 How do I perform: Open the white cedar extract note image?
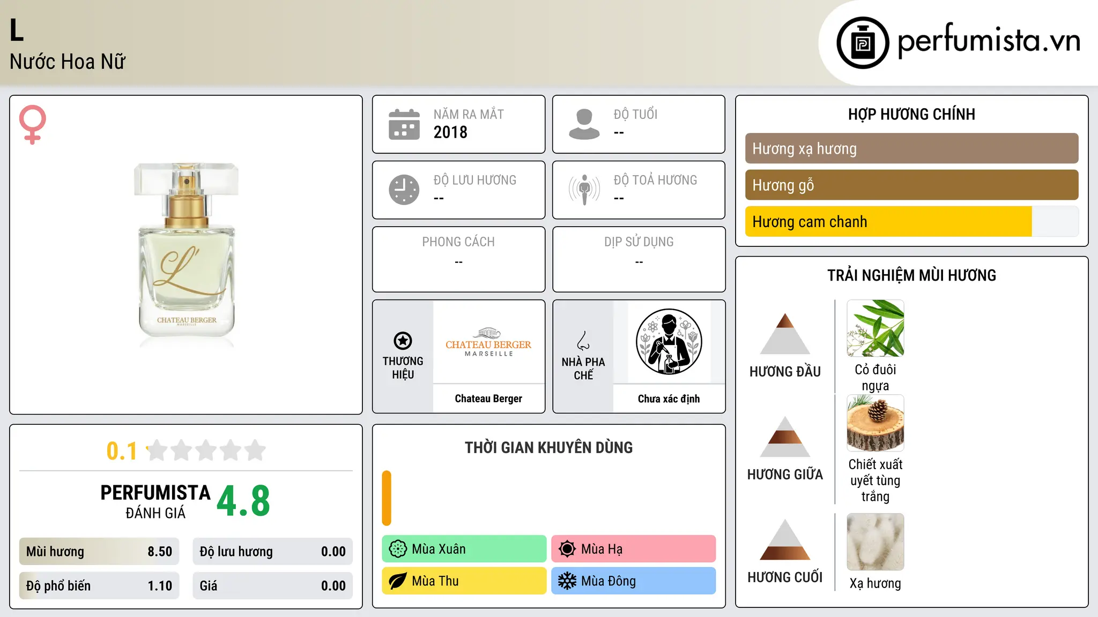coord(876,423)
